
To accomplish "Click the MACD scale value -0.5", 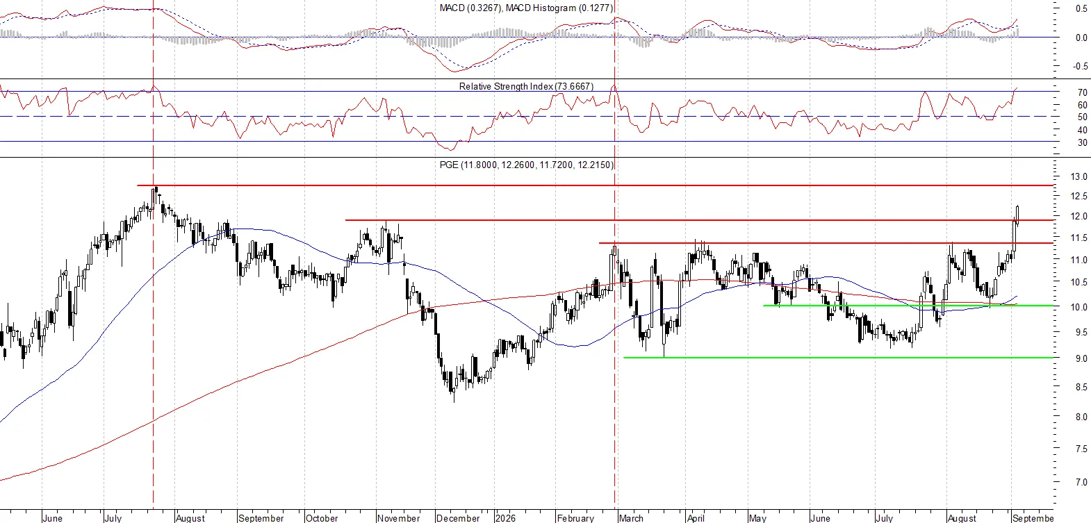I will pyautogui.click(x=1081, y=67).
